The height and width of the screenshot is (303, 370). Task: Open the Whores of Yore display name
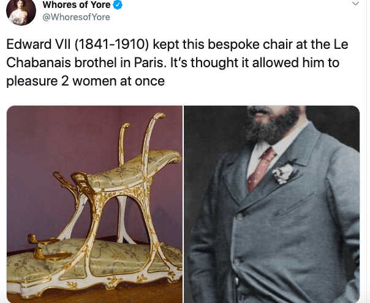(77, 5)
